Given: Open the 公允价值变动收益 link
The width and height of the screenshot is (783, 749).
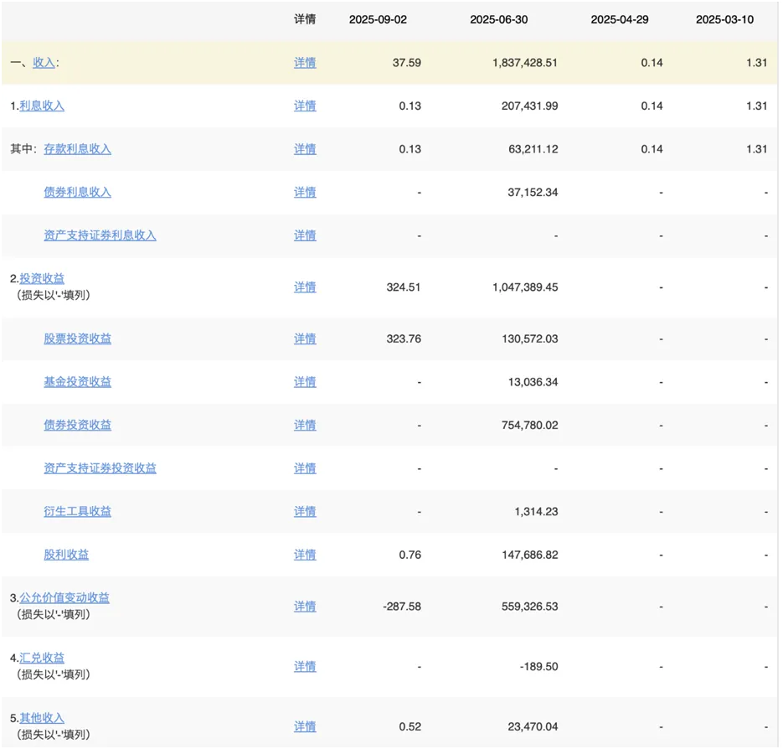Looking at the screenshot, I should tap(64, 597).
